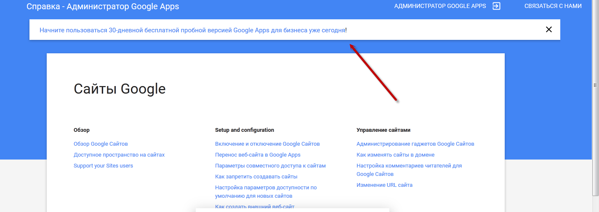Image resolution: width=599 pixels, height=212 pixels.
Task: Click Как запретить создавать сайты link
Action: point(256,177)
